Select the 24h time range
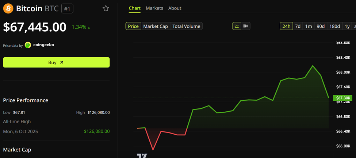The image size is (356, 158). click(x=286, y=26)
